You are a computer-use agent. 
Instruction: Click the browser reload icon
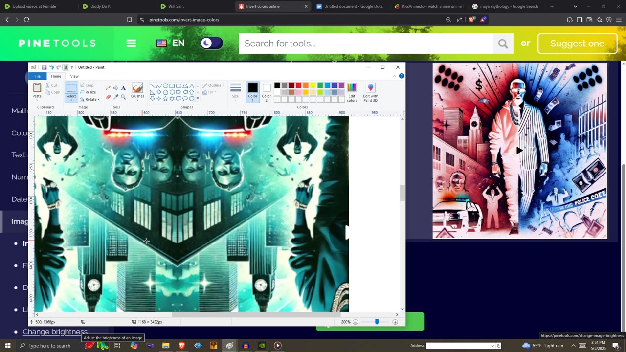click(27, 20)
